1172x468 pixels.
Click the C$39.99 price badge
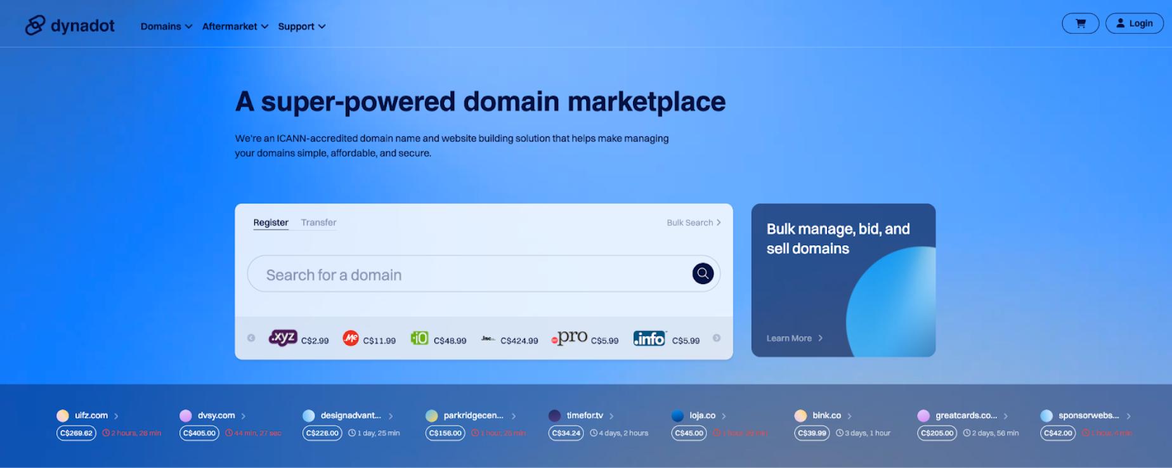(x=812, y=433)
